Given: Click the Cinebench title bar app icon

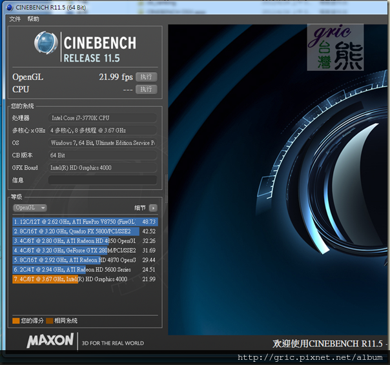Looking at the screenshot, I should (x=10, y=8).
